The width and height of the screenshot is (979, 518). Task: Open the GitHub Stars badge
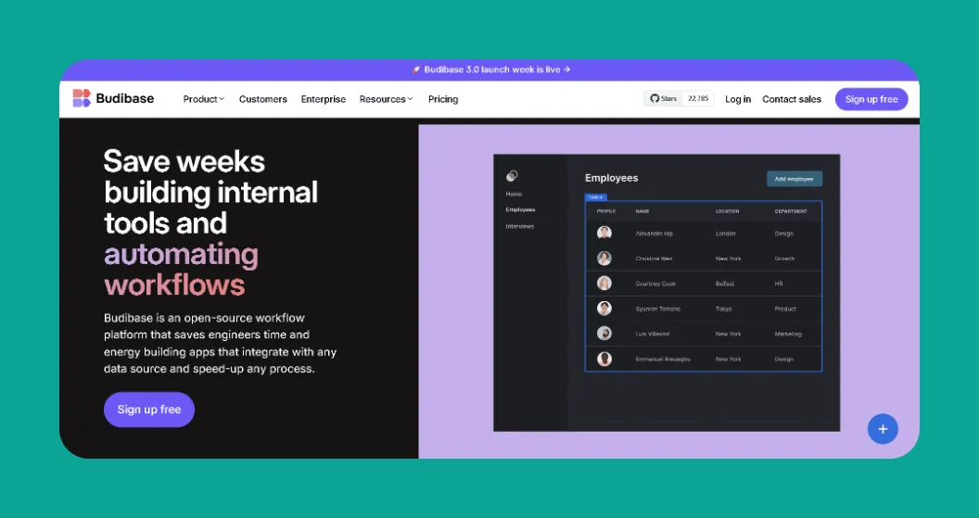click(679, 99)
